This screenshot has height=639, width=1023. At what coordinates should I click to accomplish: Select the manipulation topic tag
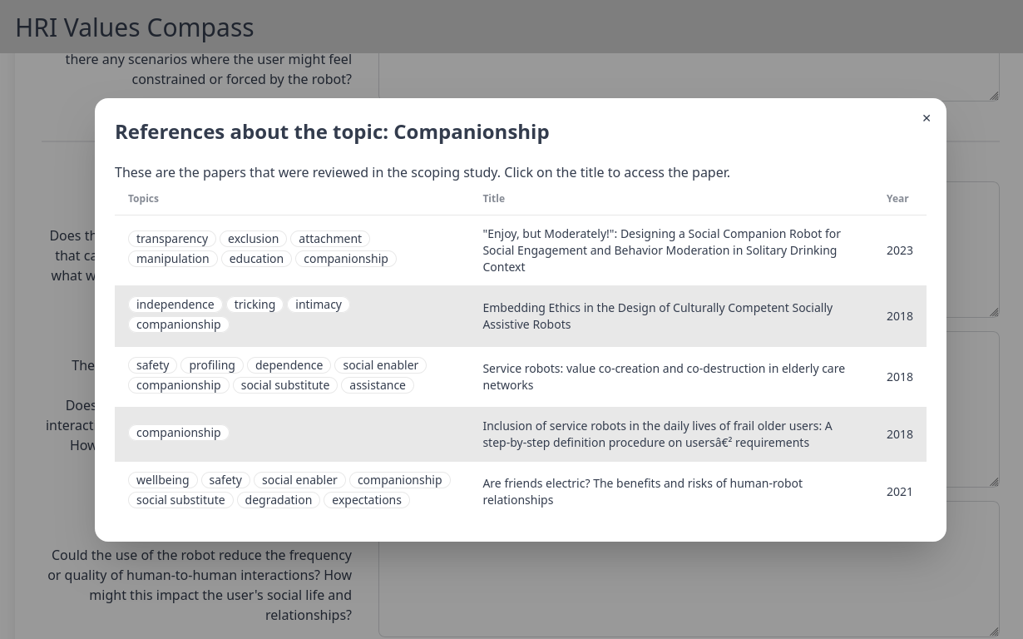coord(172,259)
